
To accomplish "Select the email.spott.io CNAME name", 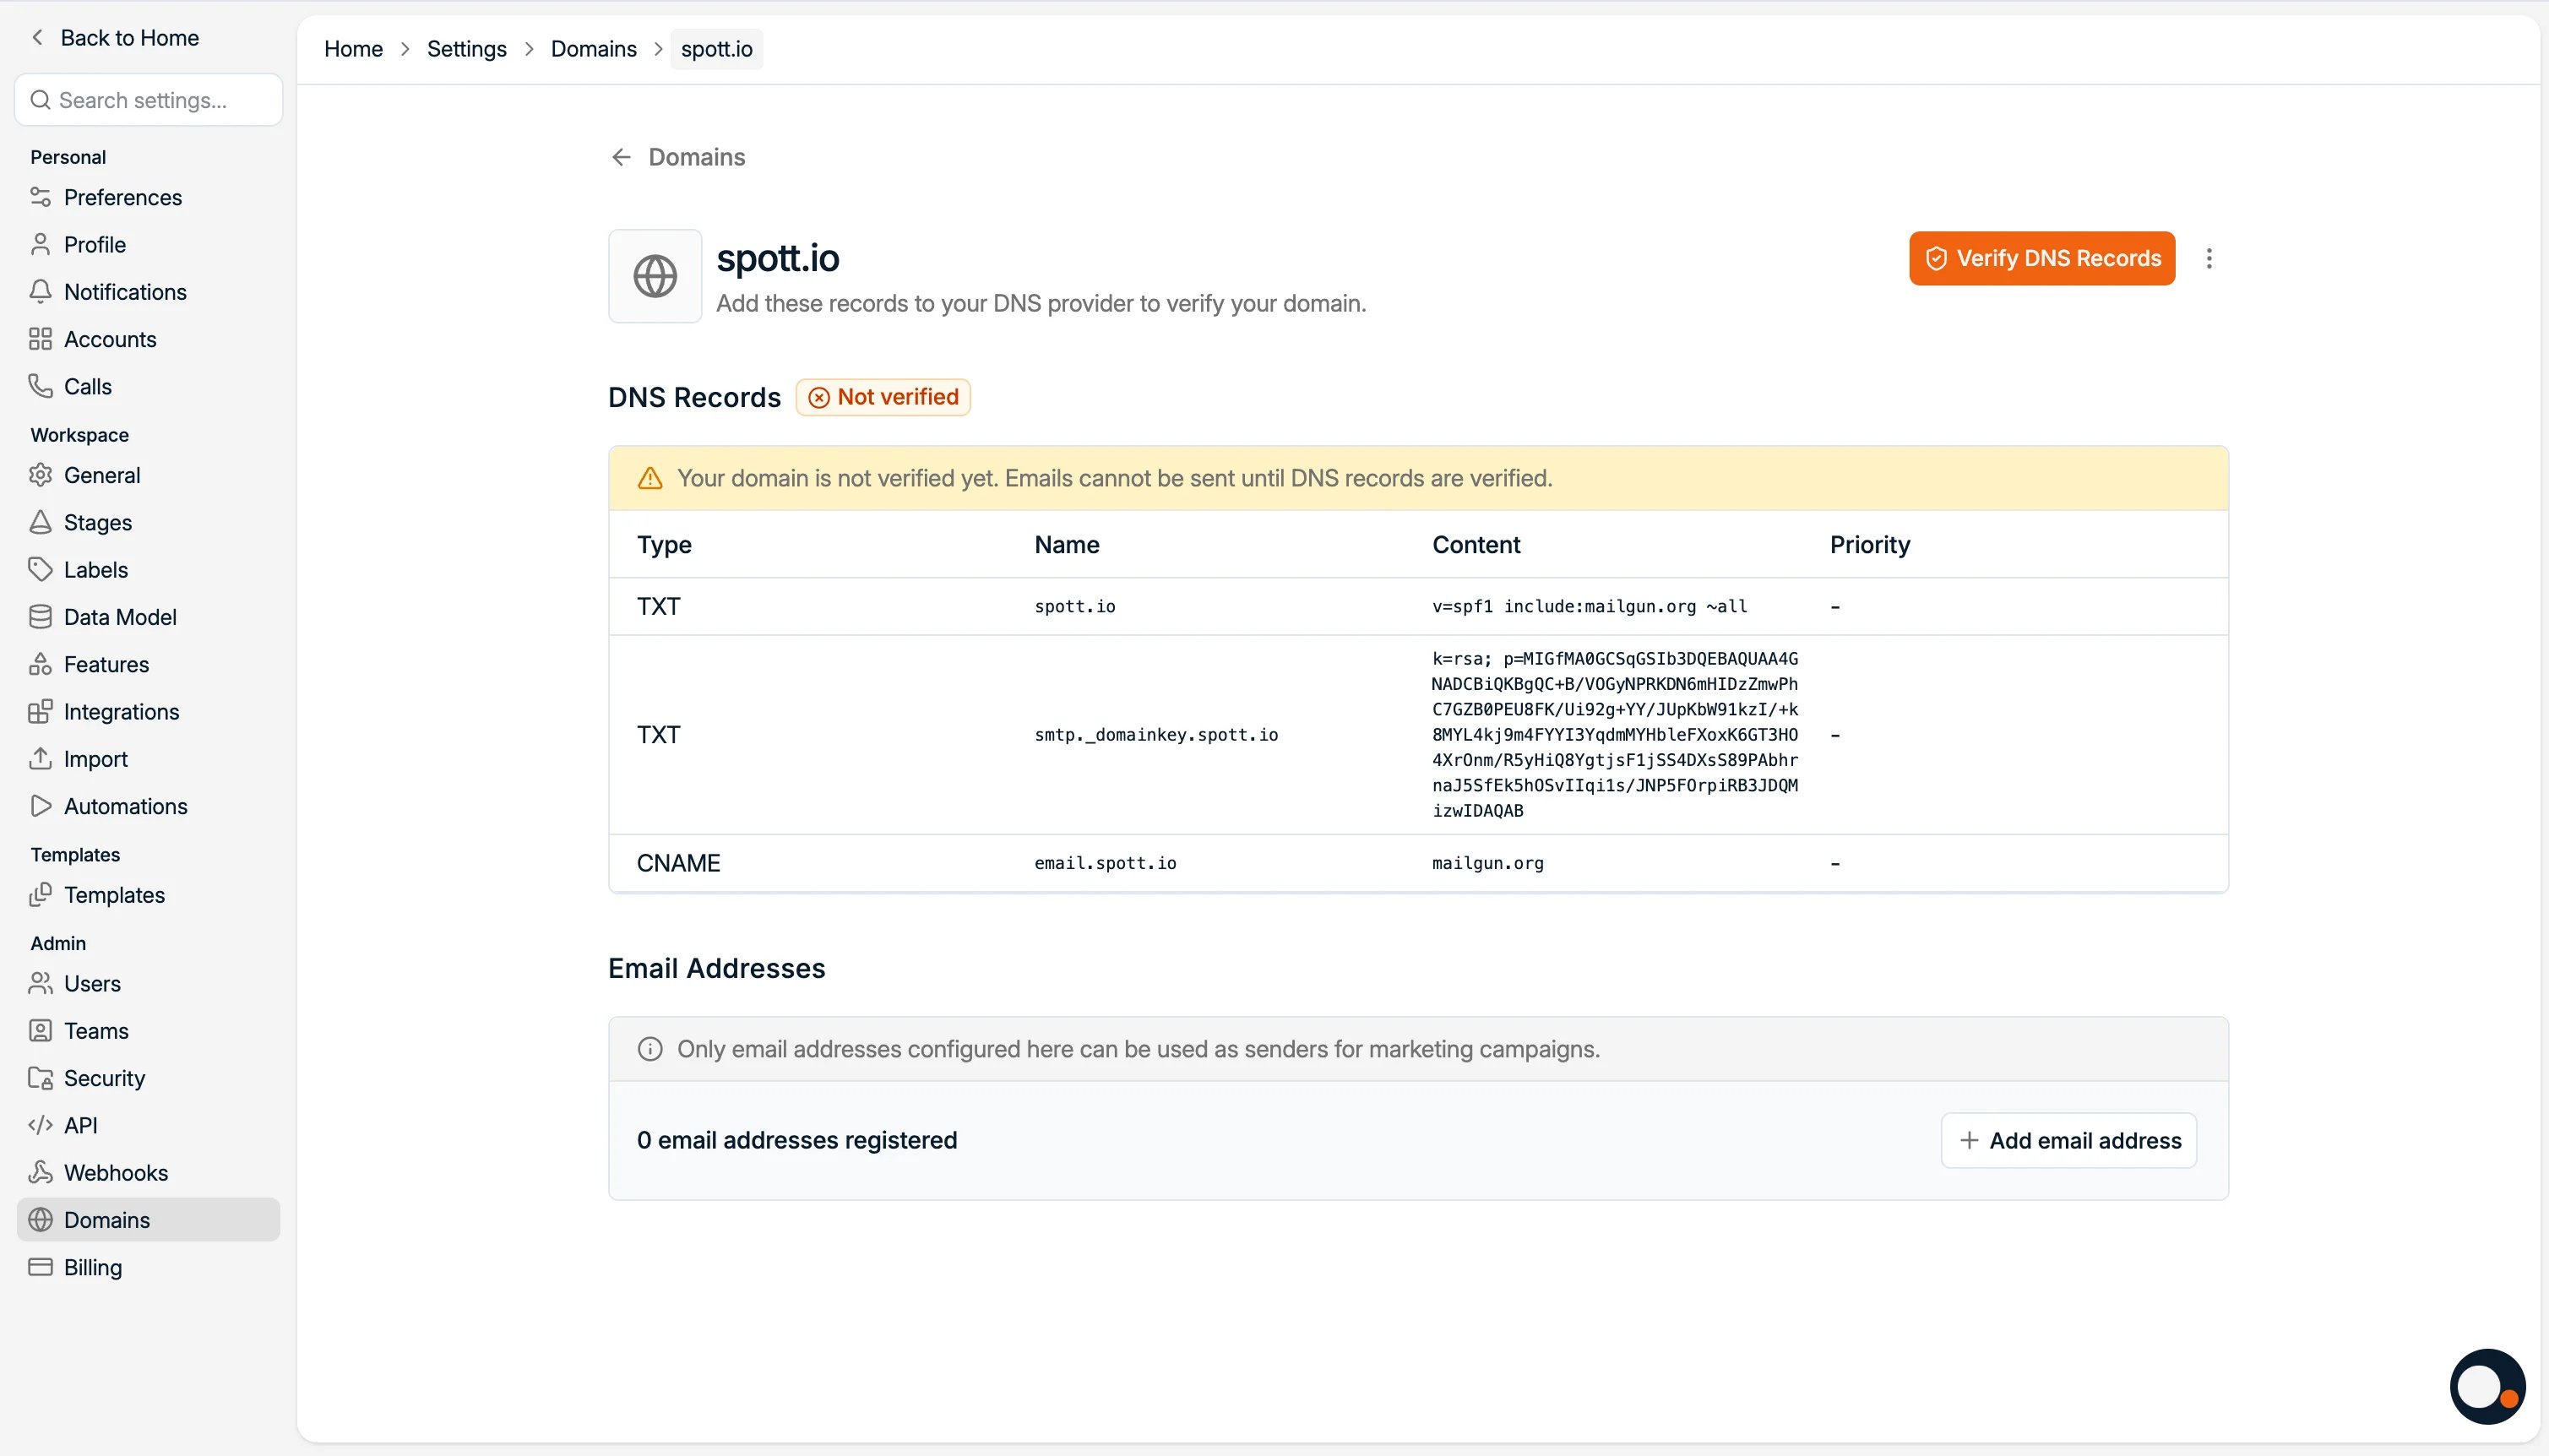I will point(1105,863).
